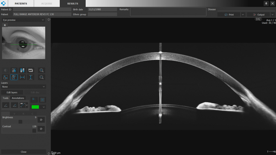Click the Edit layers button
Viewport: 276px width, 155px height.
pos(12,92)
